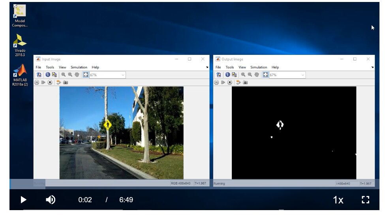Maximize the Input Image window

coord(190,59)
